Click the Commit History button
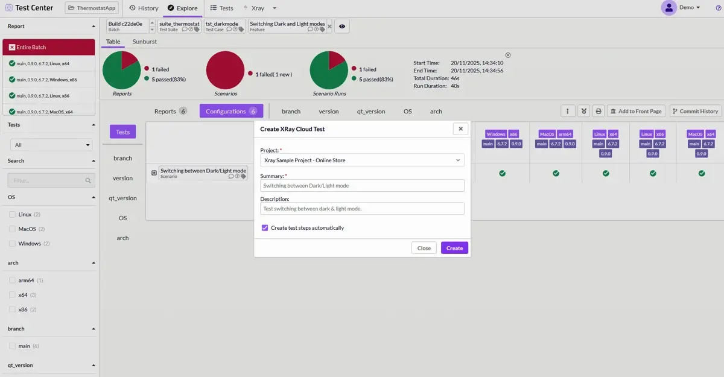This screenshot has width=724, height=377. (694, 111)
